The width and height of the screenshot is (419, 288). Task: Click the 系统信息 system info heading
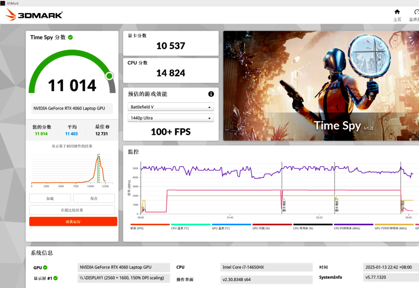(x=42, y=253)
